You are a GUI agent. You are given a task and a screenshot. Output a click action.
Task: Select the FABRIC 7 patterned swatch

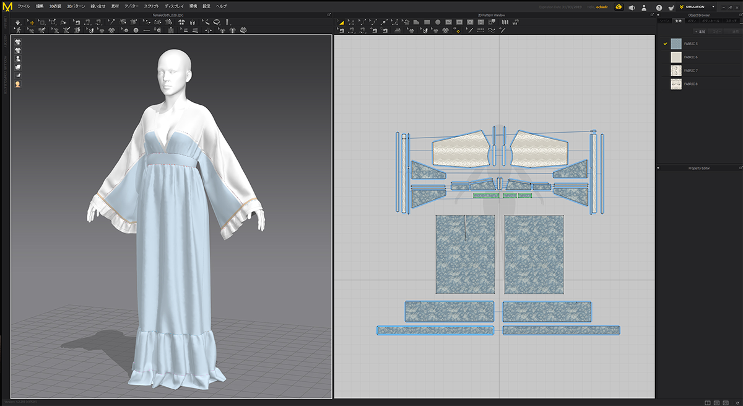[x=676, y=70]
